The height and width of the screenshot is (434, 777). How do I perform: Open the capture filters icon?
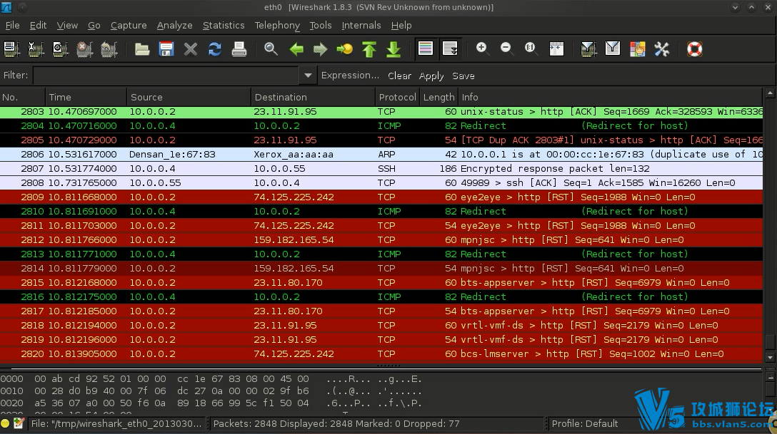tap(588, 49)
